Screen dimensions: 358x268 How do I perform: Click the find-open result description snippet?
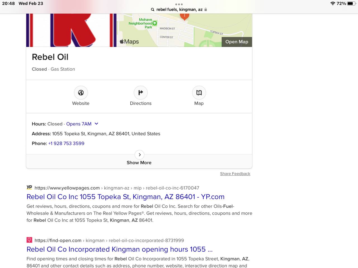click(138, 262)
